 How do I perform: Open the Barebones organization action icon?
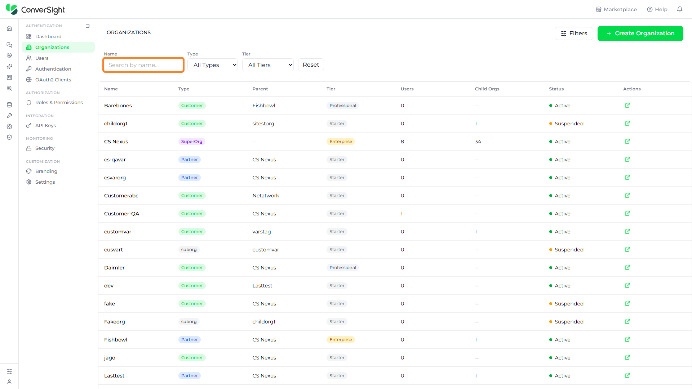pos(627,105)
